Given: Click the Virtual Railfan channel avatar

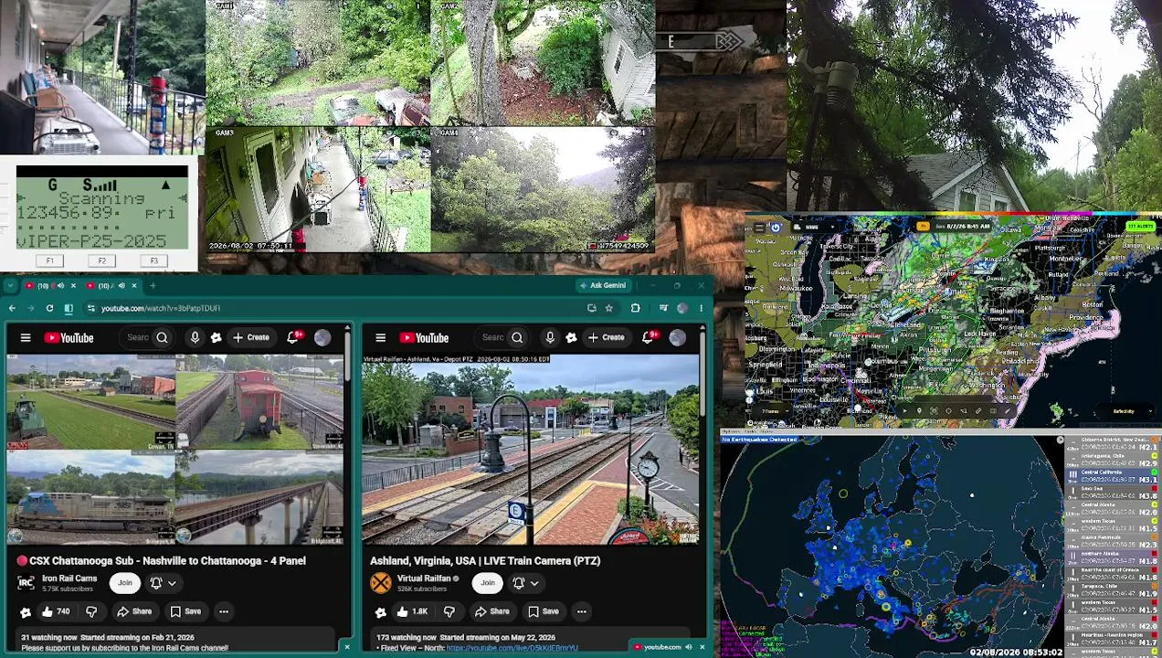Looking at the screenshot, I should [x=381, y=583].
